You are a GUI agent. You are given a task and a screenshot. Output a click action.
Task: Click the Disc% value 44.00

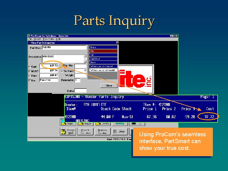click(106, 117)
